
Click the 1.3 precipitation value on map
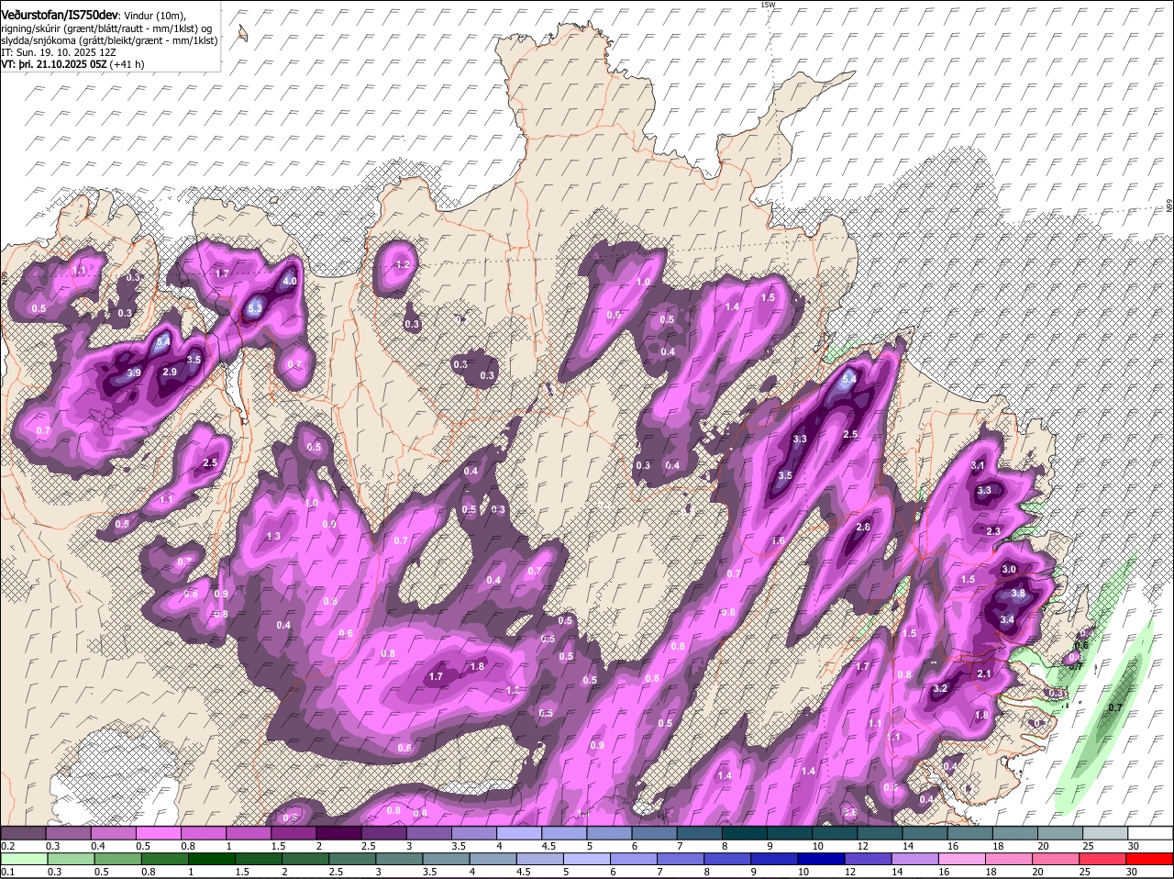coord(273,537)
